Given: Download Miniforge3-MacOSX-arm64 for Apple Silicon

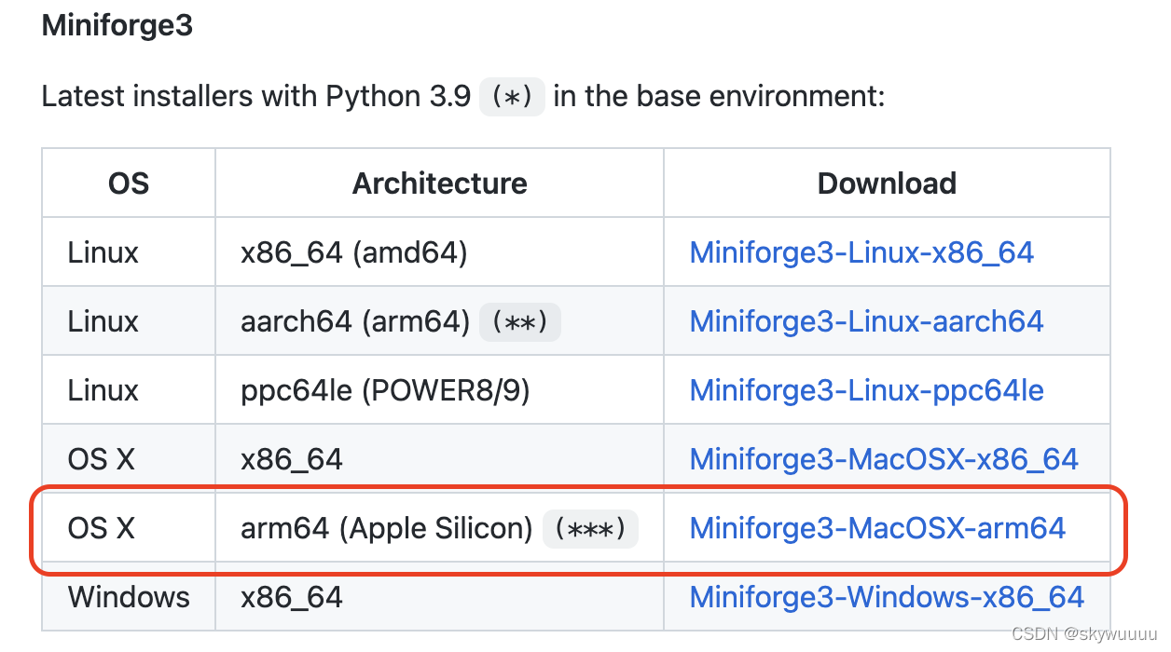Looking at the screenshot, I should pyautogui.click(x=877, y=528).
